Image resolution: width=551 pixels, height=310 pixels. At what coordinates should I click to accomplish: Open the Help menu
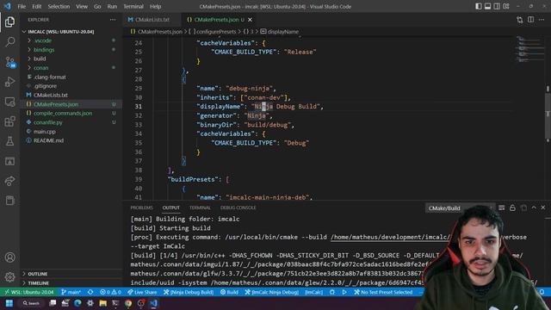point(155,6)
